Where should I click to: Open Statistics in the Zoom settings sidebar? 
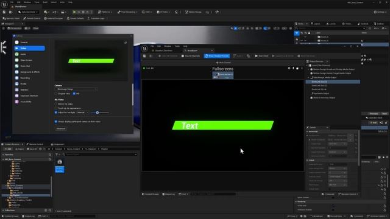coord(29,89)
